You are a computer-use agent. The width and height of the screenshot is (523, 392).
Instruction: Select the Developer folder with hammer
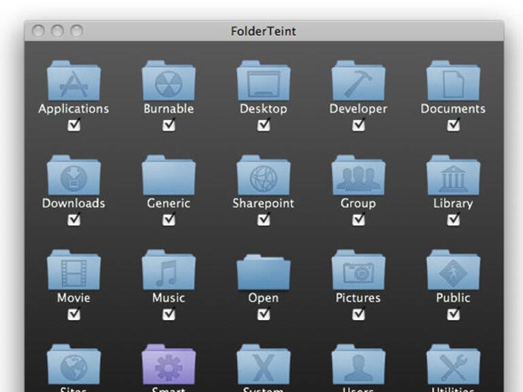358,80
